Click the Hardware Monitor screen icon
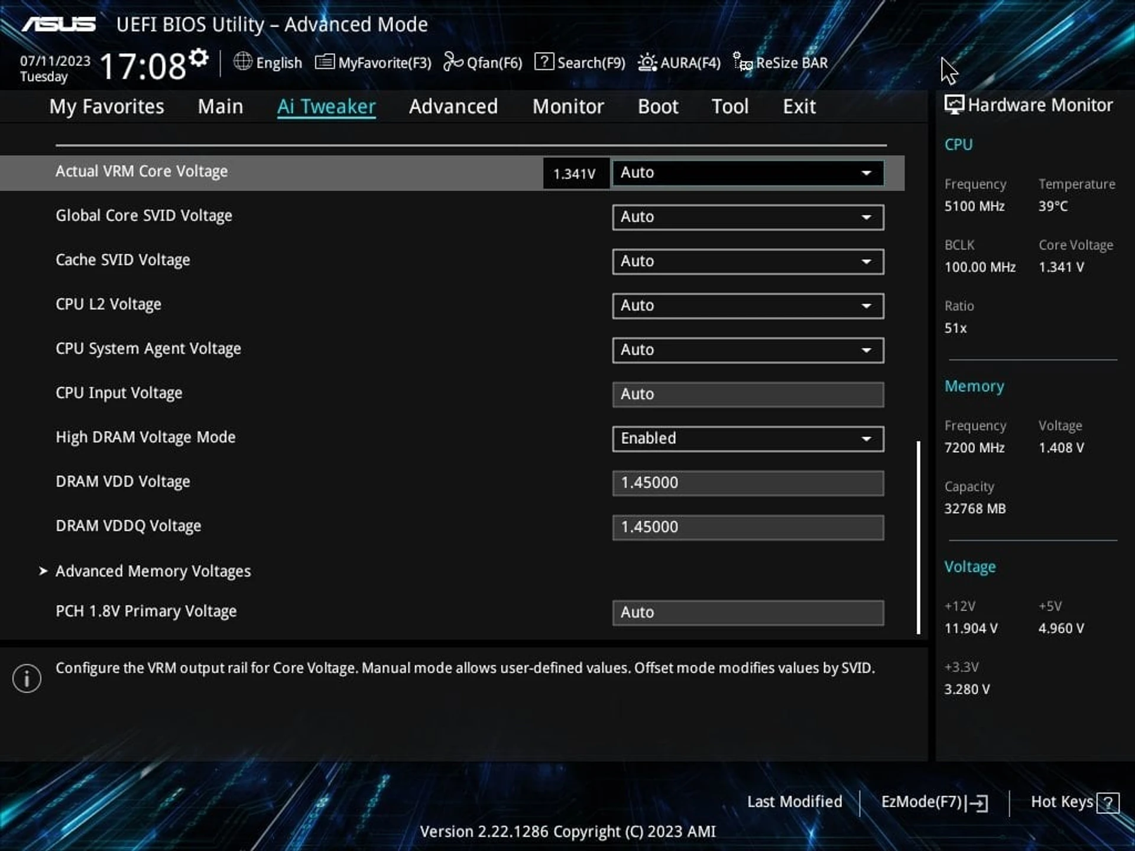 (954, 105)
